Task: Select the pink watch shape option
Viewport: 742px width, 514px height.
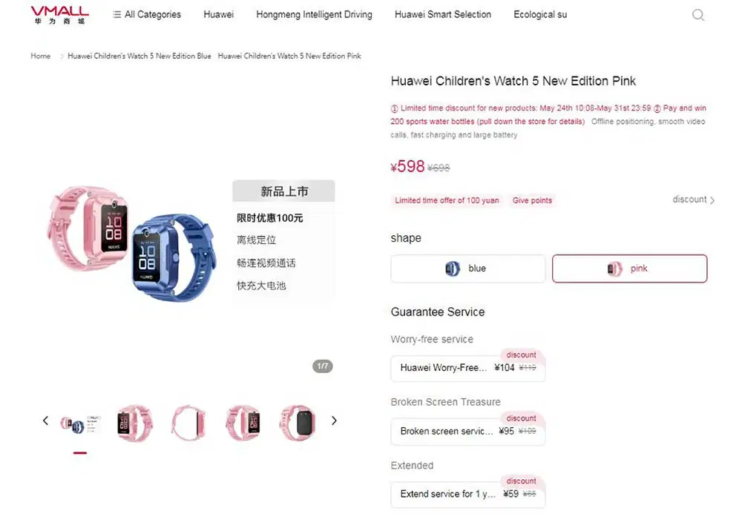Action: point(629,268)
